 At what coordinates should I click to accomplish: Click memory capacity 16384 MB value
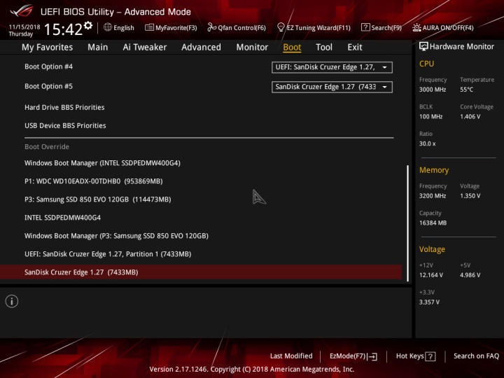[433, 223]
